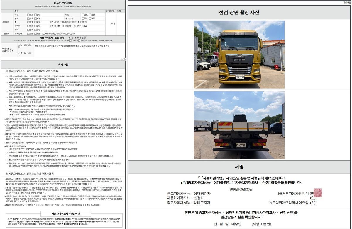
Task: Select 룸 크리닝 양호 checkbox
Action: [x=83, y=18]
